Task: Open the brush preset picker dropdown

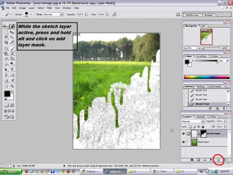Action: (x=31, y=14)
